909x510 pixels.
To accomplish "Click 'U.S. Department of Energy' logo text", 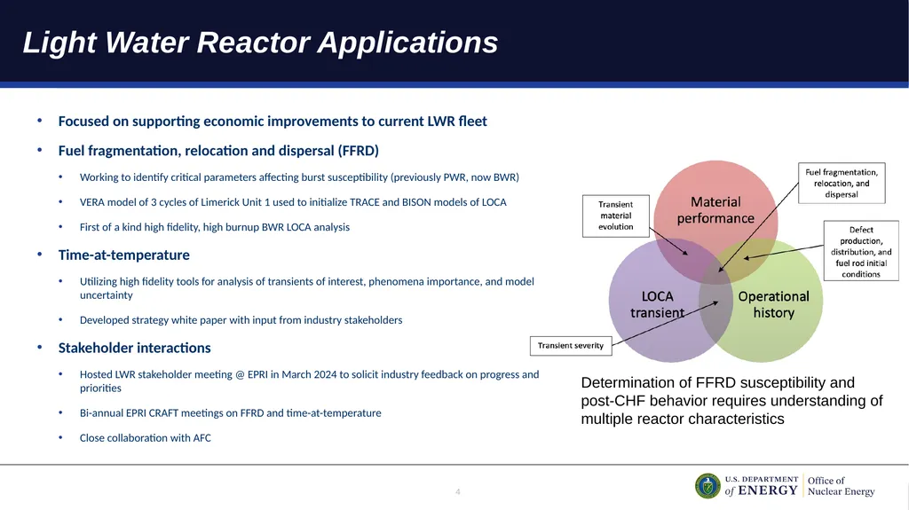I will pyautogui.click(x=761, y=486).
